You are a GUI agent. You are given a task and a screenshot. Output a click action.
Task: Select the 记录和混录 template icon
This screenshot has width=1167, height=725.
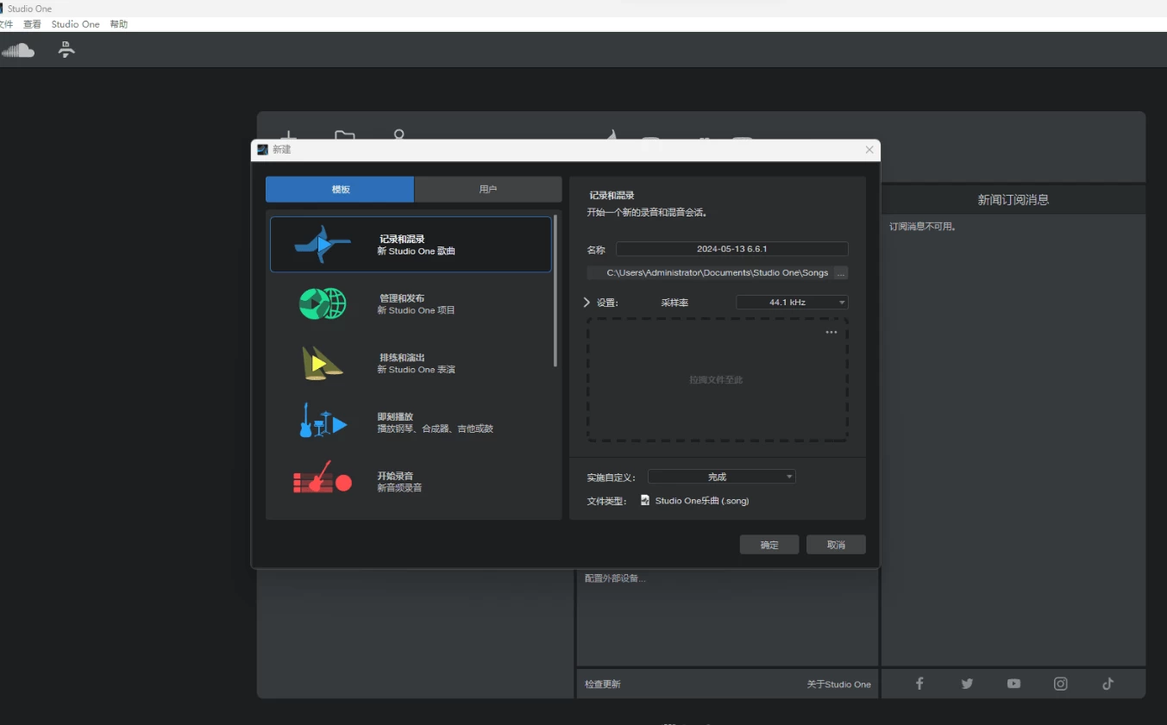point(322,245)
